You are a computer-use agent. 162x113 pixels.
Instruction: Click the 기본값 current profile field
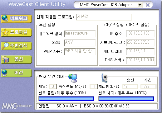104,17
